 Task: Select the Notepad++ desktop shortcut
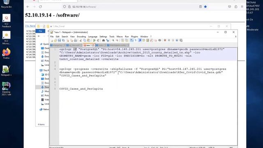pyautogui.click(x=7, y=71)
